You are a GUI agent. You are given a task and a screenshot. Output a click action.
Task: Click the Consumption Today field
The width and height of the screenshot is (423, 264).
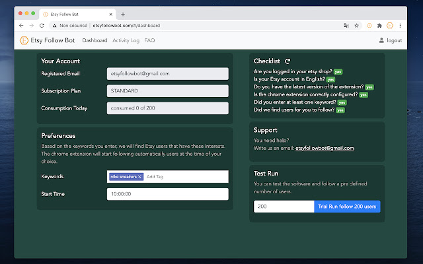coord(167,108)
